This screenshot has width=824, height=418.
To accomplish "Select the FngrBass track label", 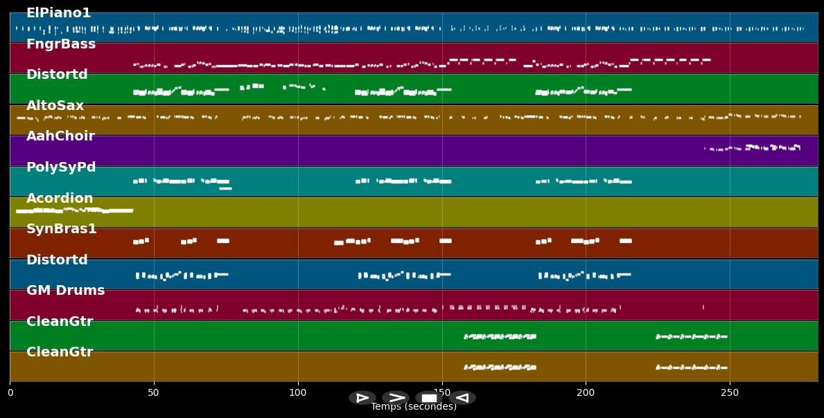I will click(x=61, y=44).
